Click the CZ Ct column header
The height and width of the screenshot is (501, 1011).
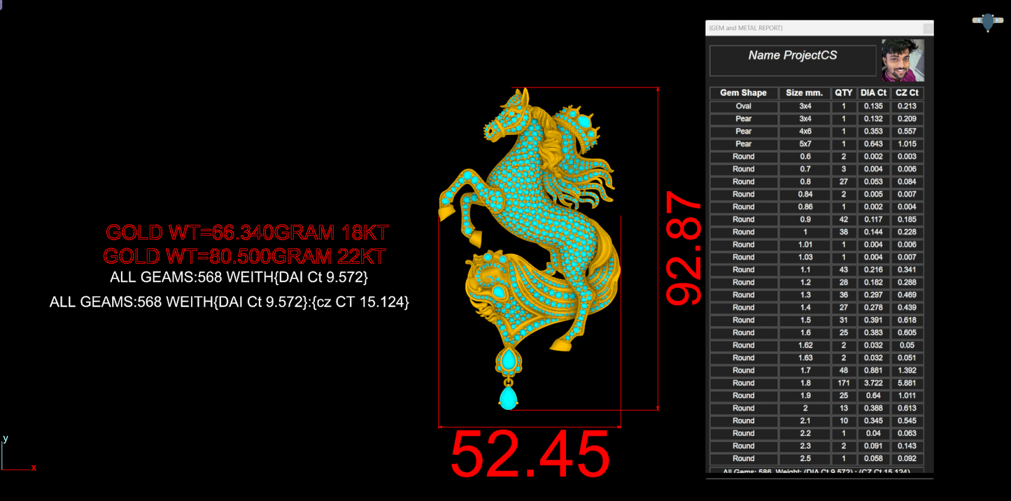[x=907, y=93]
